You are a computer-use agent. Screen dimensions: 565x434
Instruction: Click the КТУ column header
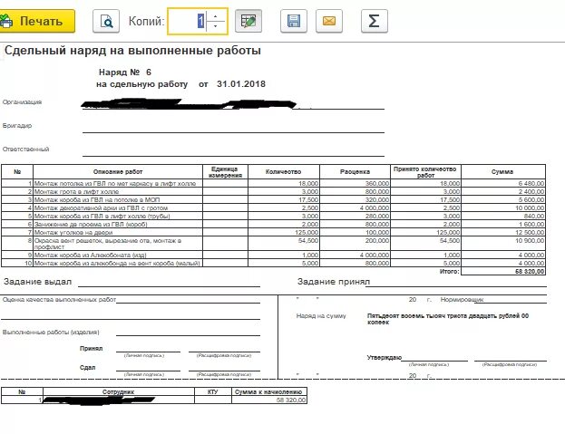(213, 392)
